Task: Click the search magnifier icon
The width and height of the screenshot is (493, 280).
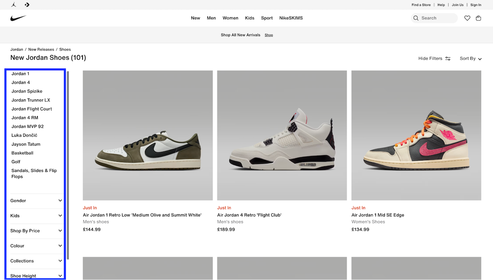Action: coord(417,18)
